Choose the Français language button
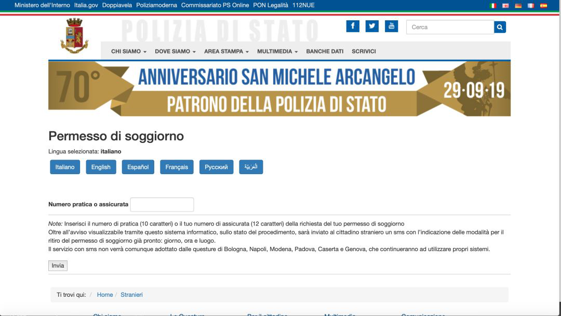 tap(177, 167)
